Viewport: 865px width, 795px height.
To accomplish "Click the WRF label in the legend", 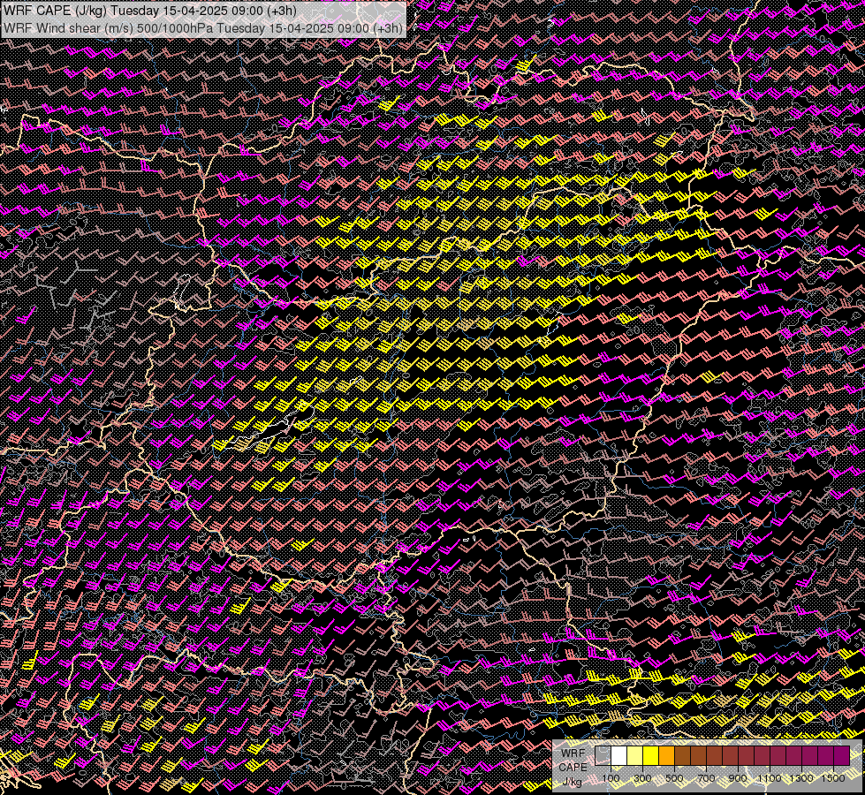I will tap(573, 753).
